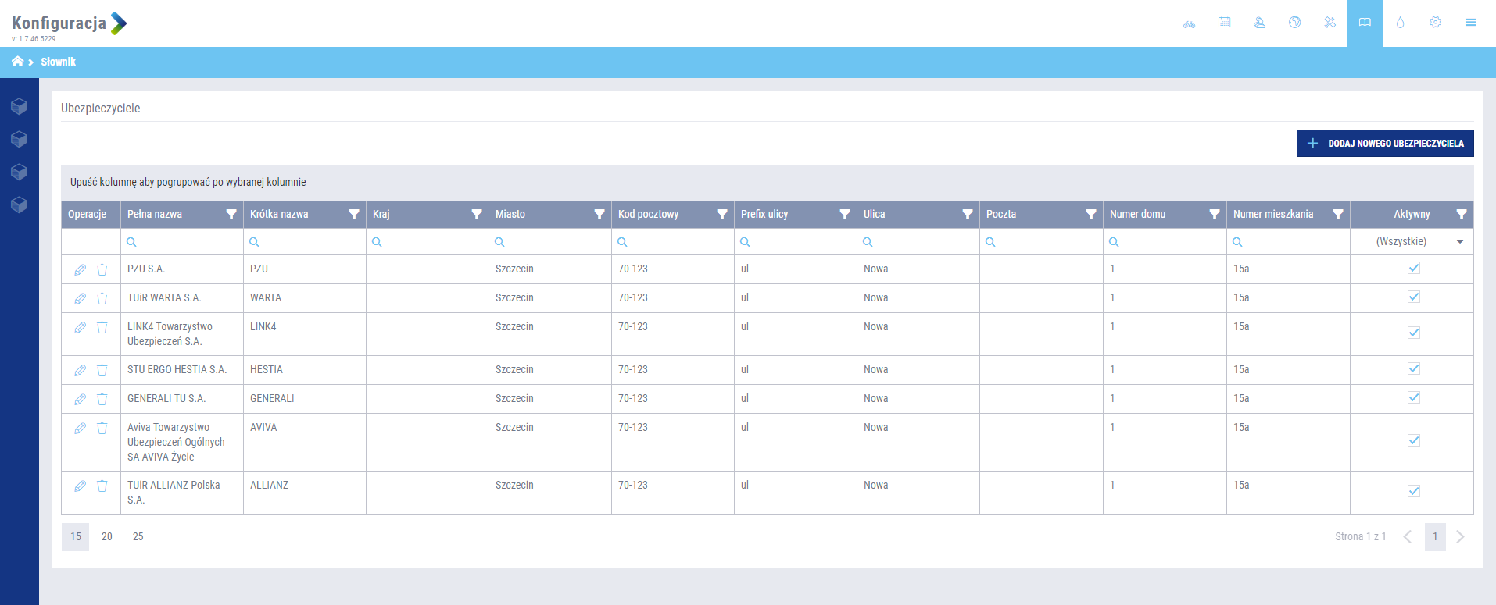Open filter funnel on Krótka nazwa column
This screenshot has width=1496, height=605.
click(x=353, y=214)
